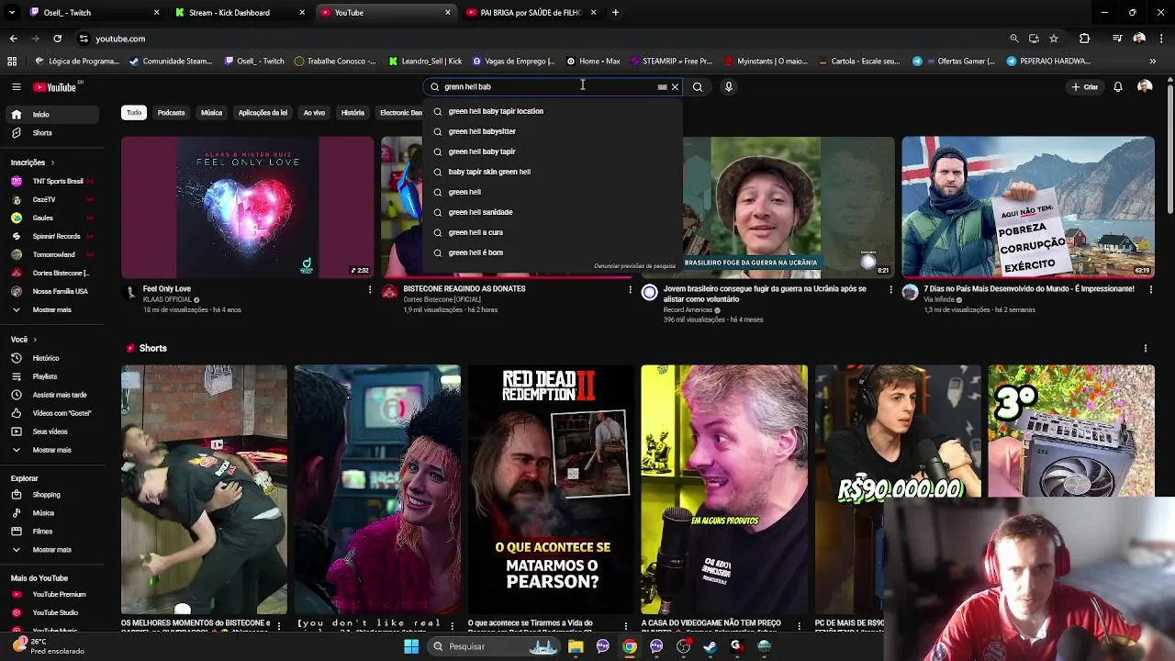The image size is (1175, 661).
Task: Open the notifications bell
Action: coord(1118,87)
